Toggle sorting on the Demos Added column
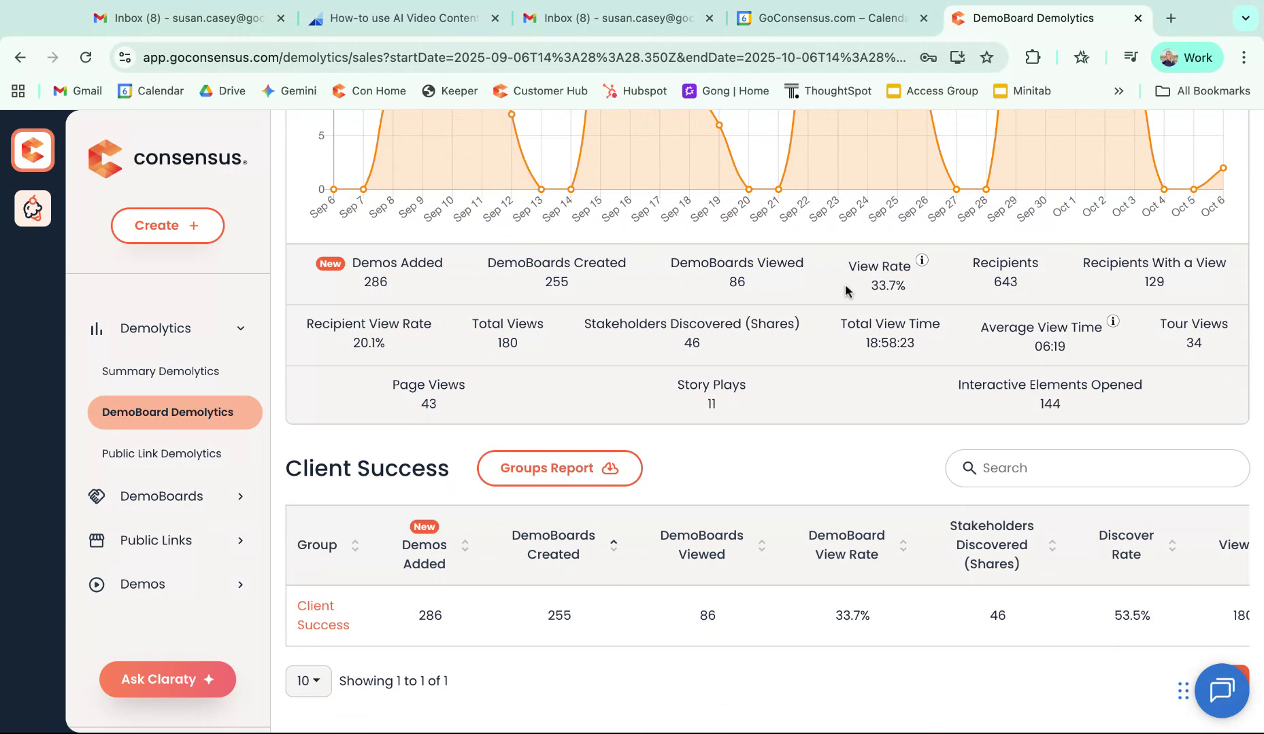 click(x=465, y=545)
